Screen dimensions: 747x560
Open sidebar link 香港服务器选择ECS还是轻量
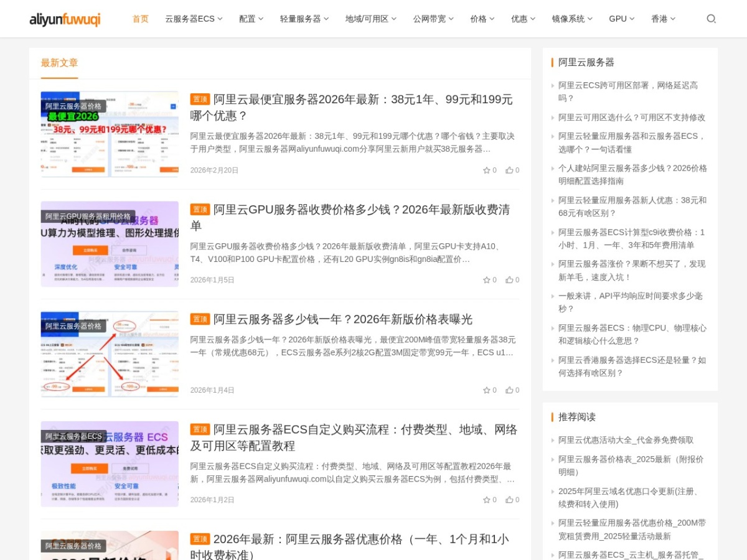(x=632, y=366)
